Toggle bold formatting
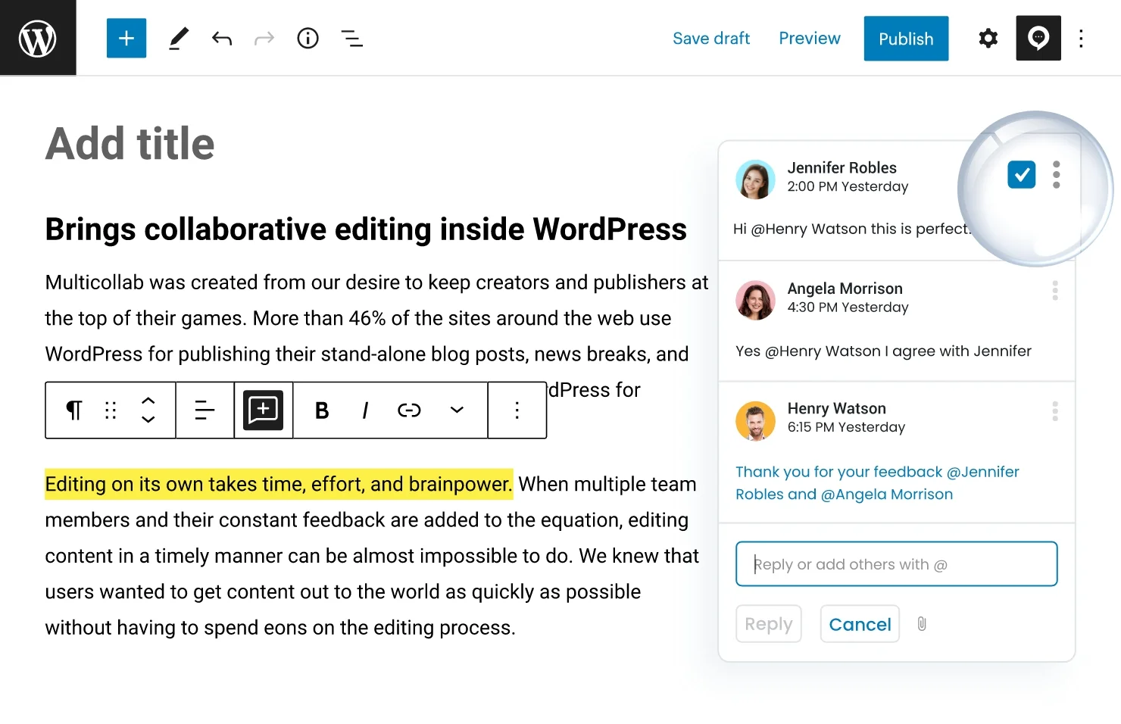This screenshot has height=724, width=1121. (322, 410)
